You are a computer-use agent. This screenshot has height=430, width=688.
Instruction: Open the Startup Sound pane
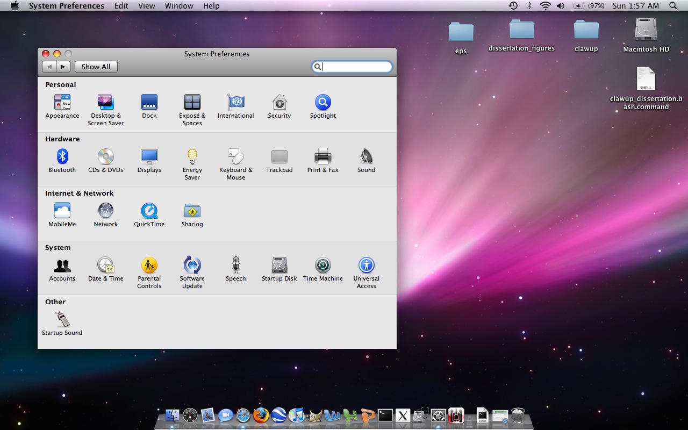[62, 320]
